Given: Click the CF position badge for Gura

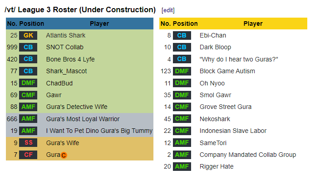Looking at the screenshot, I should coord(28,155).
